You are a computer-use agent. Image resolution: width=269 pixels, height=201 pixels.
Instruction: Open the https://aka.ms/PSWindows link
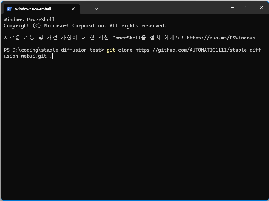[x=221, y=38]
